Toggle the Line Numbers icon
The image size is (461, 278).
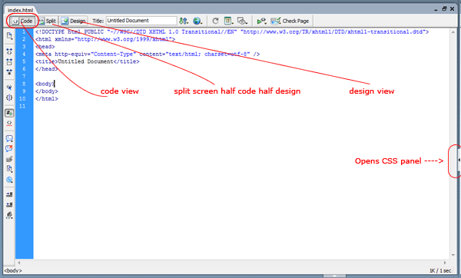click(9, 113)
